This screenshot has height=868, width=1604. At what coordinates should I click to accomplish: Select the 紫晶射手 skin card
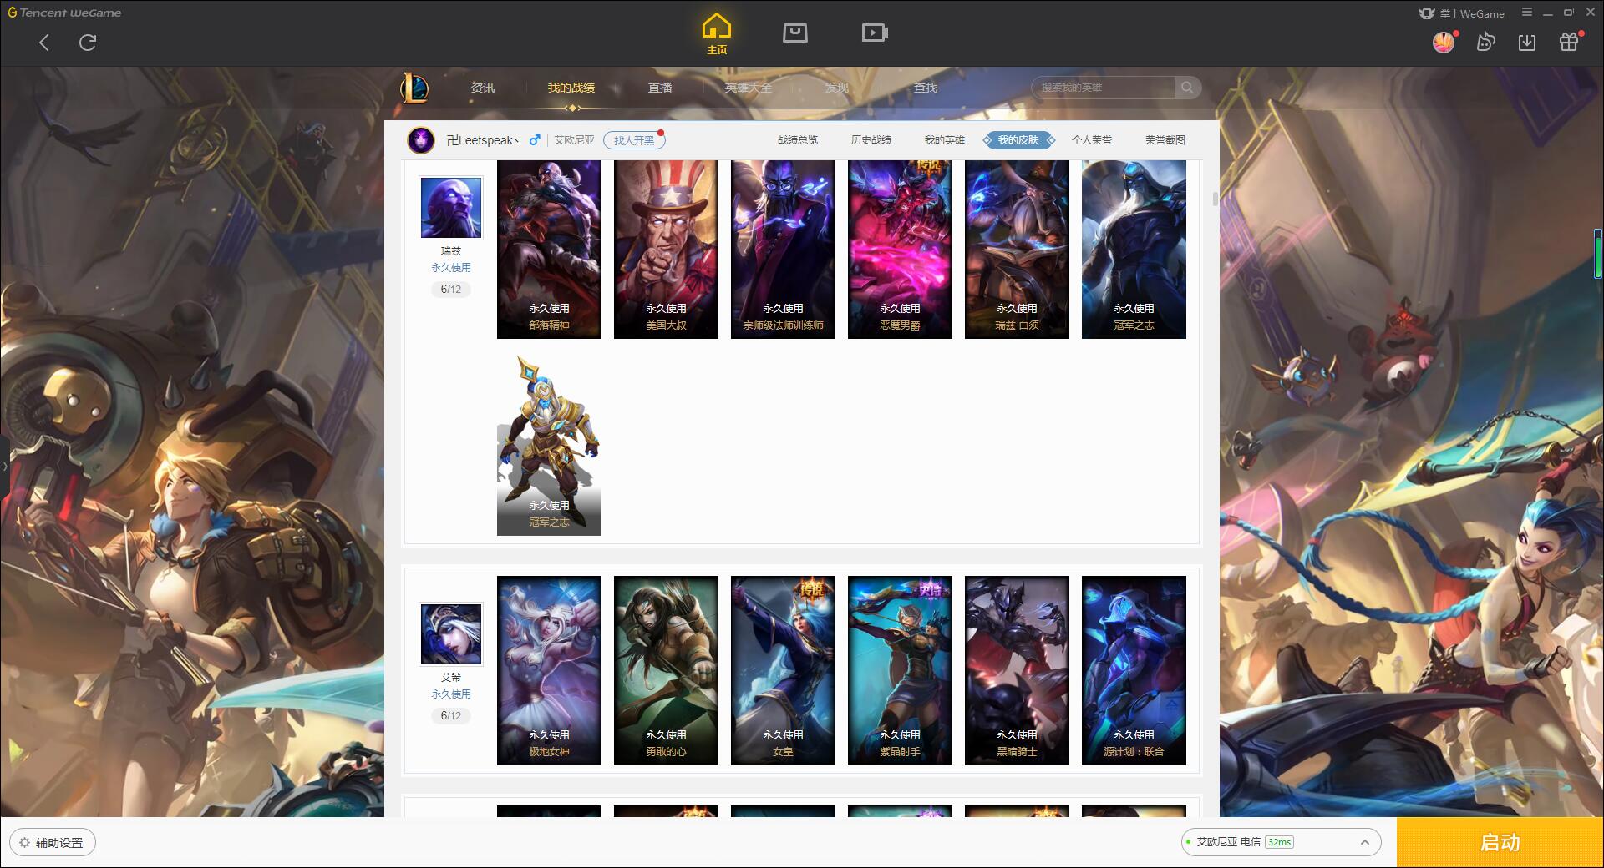click(900, 670)
